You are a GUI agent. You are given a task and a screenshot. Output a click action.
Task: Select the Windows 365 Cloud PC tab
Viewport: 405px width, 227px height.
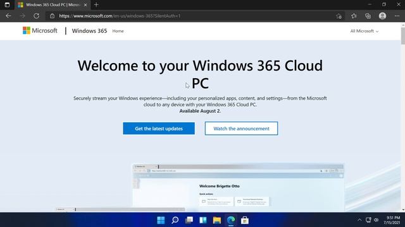[x=53, y=5]
